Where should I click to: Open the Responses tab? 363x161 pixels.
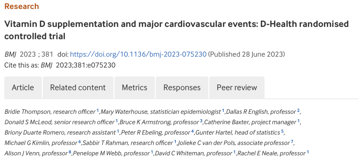(182, 88)
